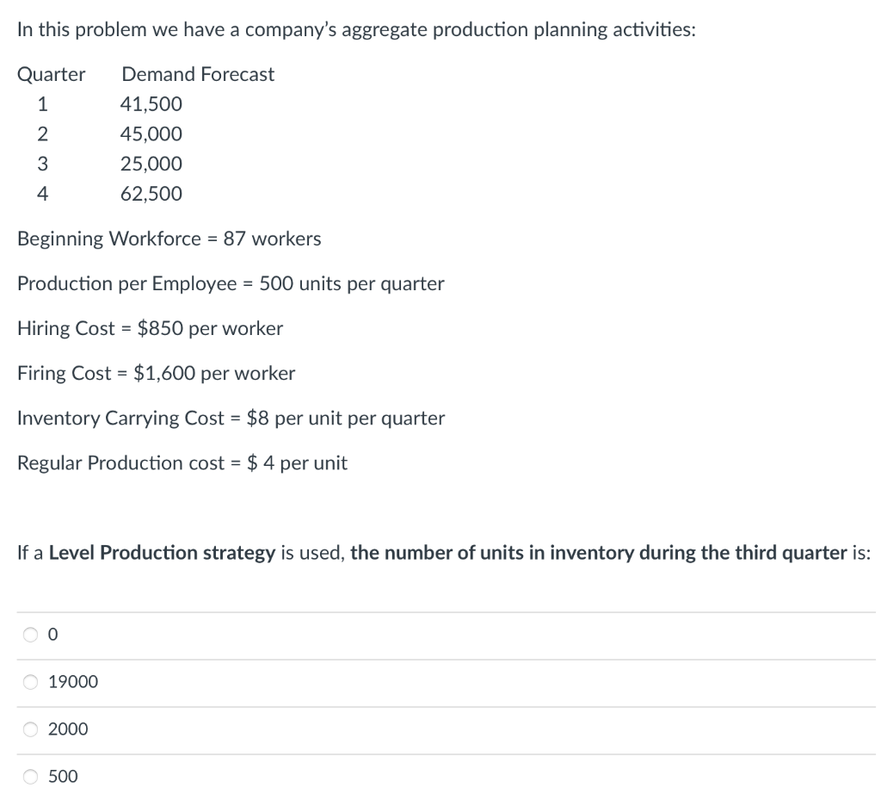
Task: Click the label text next to option 0
Action: point(52,635)
